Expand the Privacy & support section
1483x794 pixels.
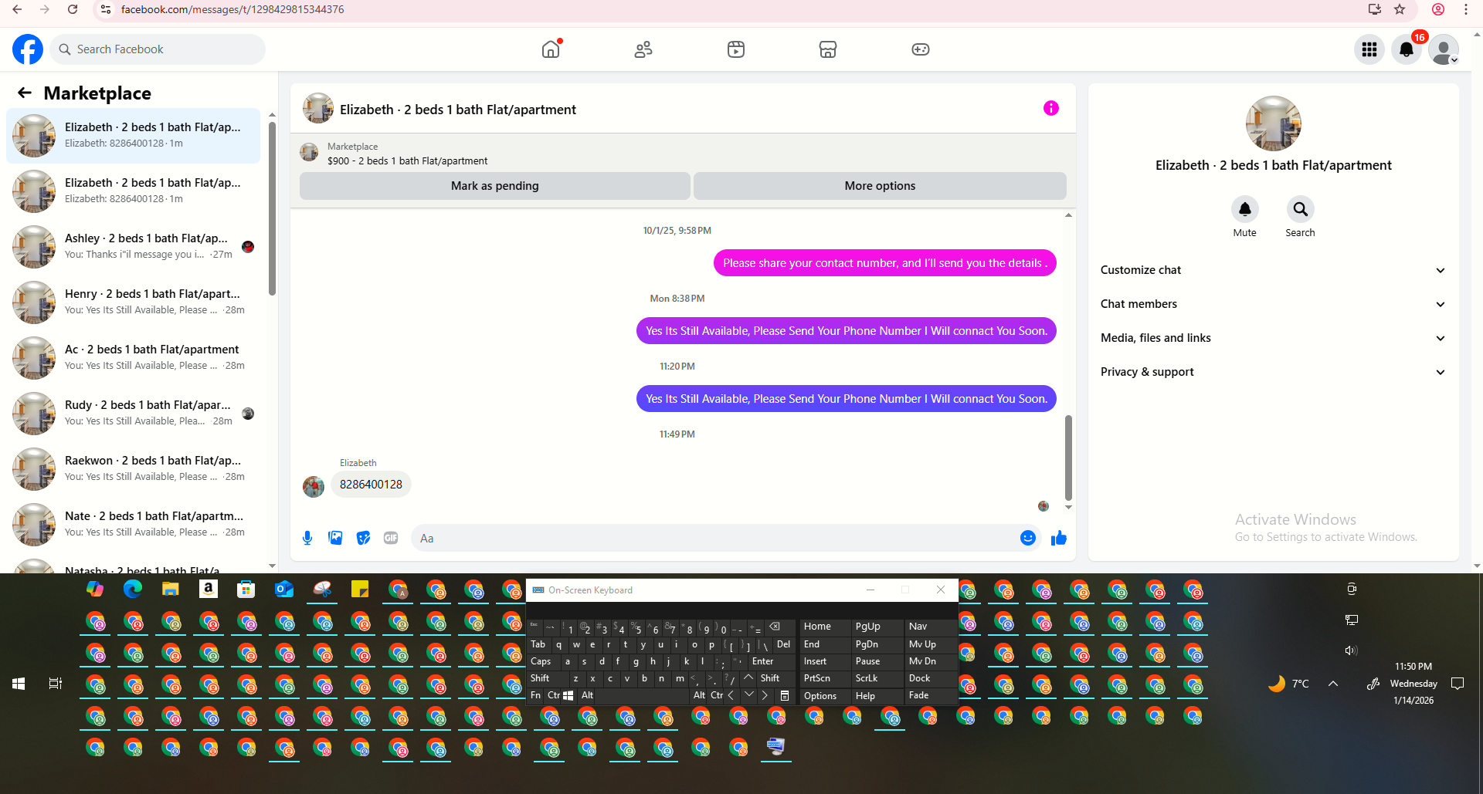(x=1273, y=372)
